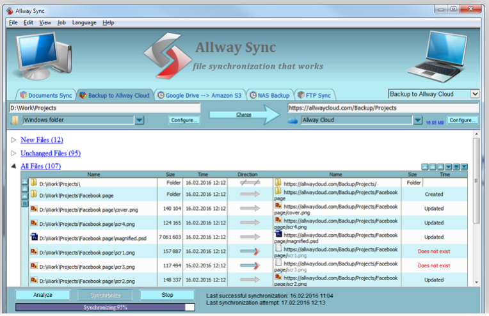Click the image file icon of local scr2.png
The image size is (489, 316).
[34, 280]
